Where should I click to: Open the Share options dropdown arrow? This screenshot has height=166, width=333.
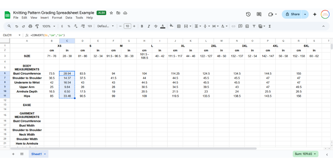point(305,14)
